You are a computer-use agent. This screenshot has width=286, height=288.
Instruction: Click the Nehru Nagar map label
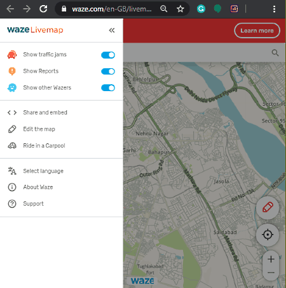click(152, 134)
